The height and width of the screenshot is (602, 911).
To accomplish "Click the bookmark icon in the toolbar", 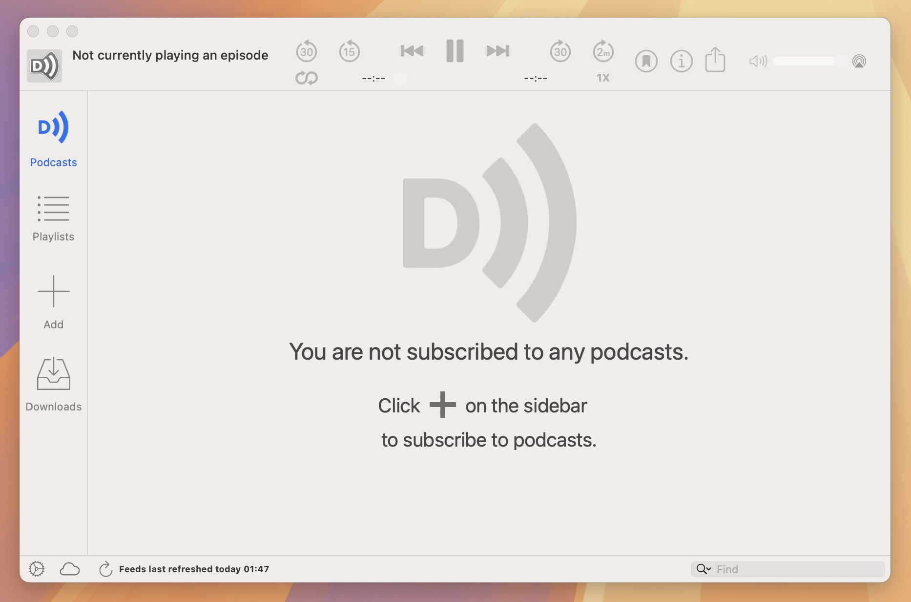I will click(645, 61).
